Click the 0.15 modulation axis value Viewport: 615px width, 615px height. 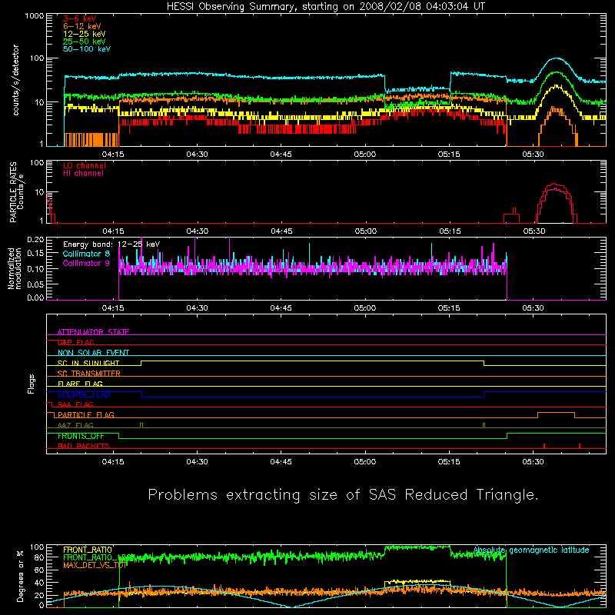pyautogui.click(x=35, y=254)
